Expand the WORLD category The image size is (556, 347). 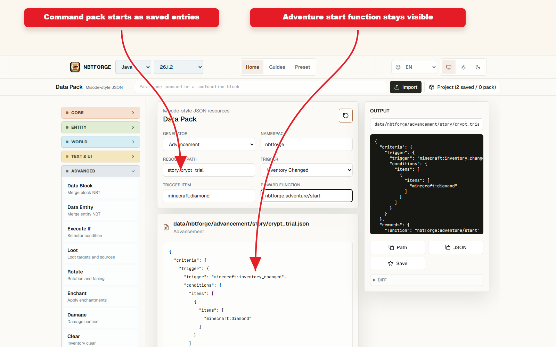point(100,142)
